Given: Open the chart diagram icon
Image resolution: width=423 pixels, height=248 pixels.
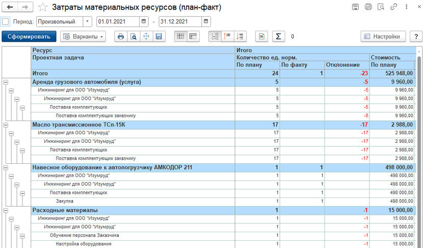Looking at the screenshot, I should [261, 36].
